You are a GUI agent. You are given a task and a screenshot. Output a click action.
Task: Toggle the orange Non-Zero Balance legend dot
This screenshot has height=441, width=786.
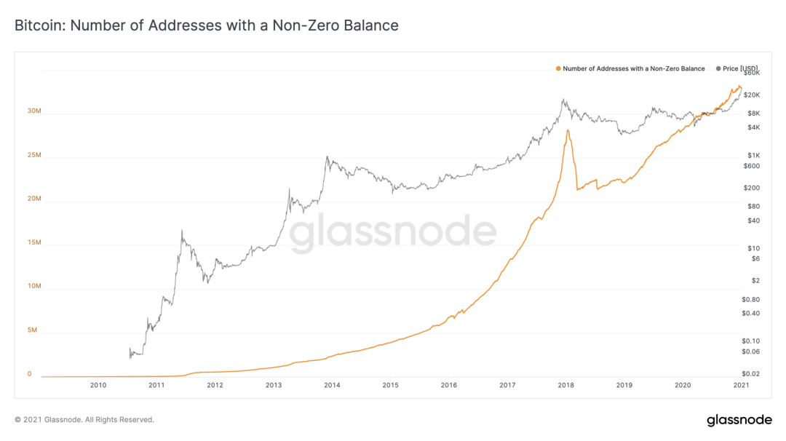coord(558,68)
